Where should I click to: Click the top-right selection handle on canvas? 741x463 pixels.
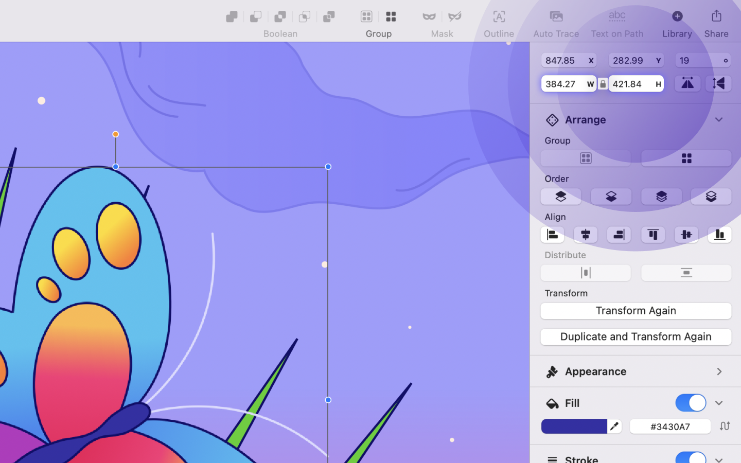click(328, 167)
